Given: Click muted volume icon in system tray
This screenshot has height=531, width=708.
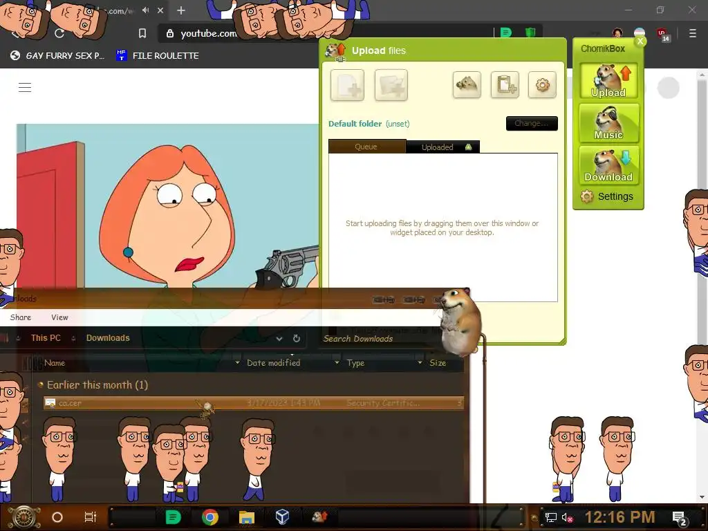Looking at the screenshot, I should pos(568,517).
